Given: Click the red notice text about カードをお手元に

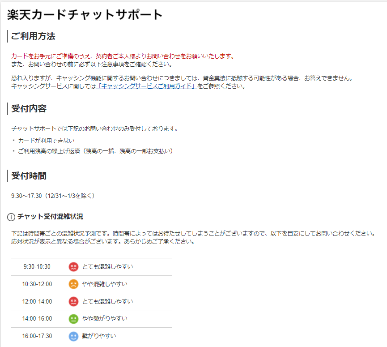Looking at the screenshot, I should 123,56.
